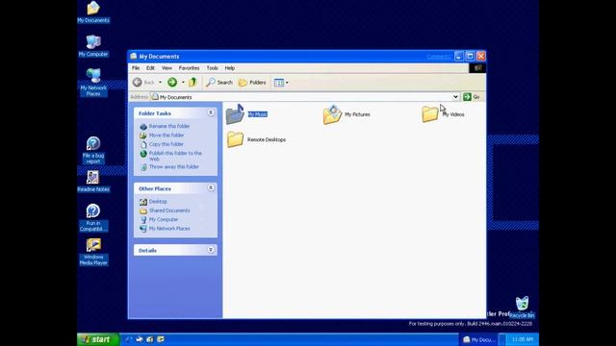Open Readme Notes desktop shortcut
The image size is (616, 346).
coord(93,182)
